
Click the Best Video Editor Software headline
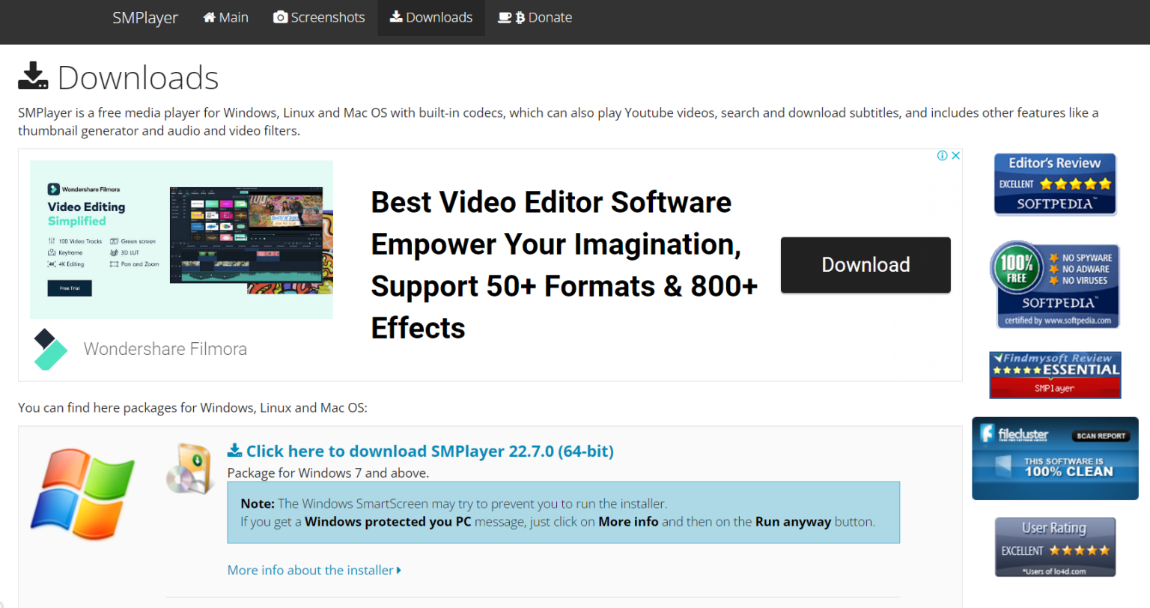coord(564,265)
